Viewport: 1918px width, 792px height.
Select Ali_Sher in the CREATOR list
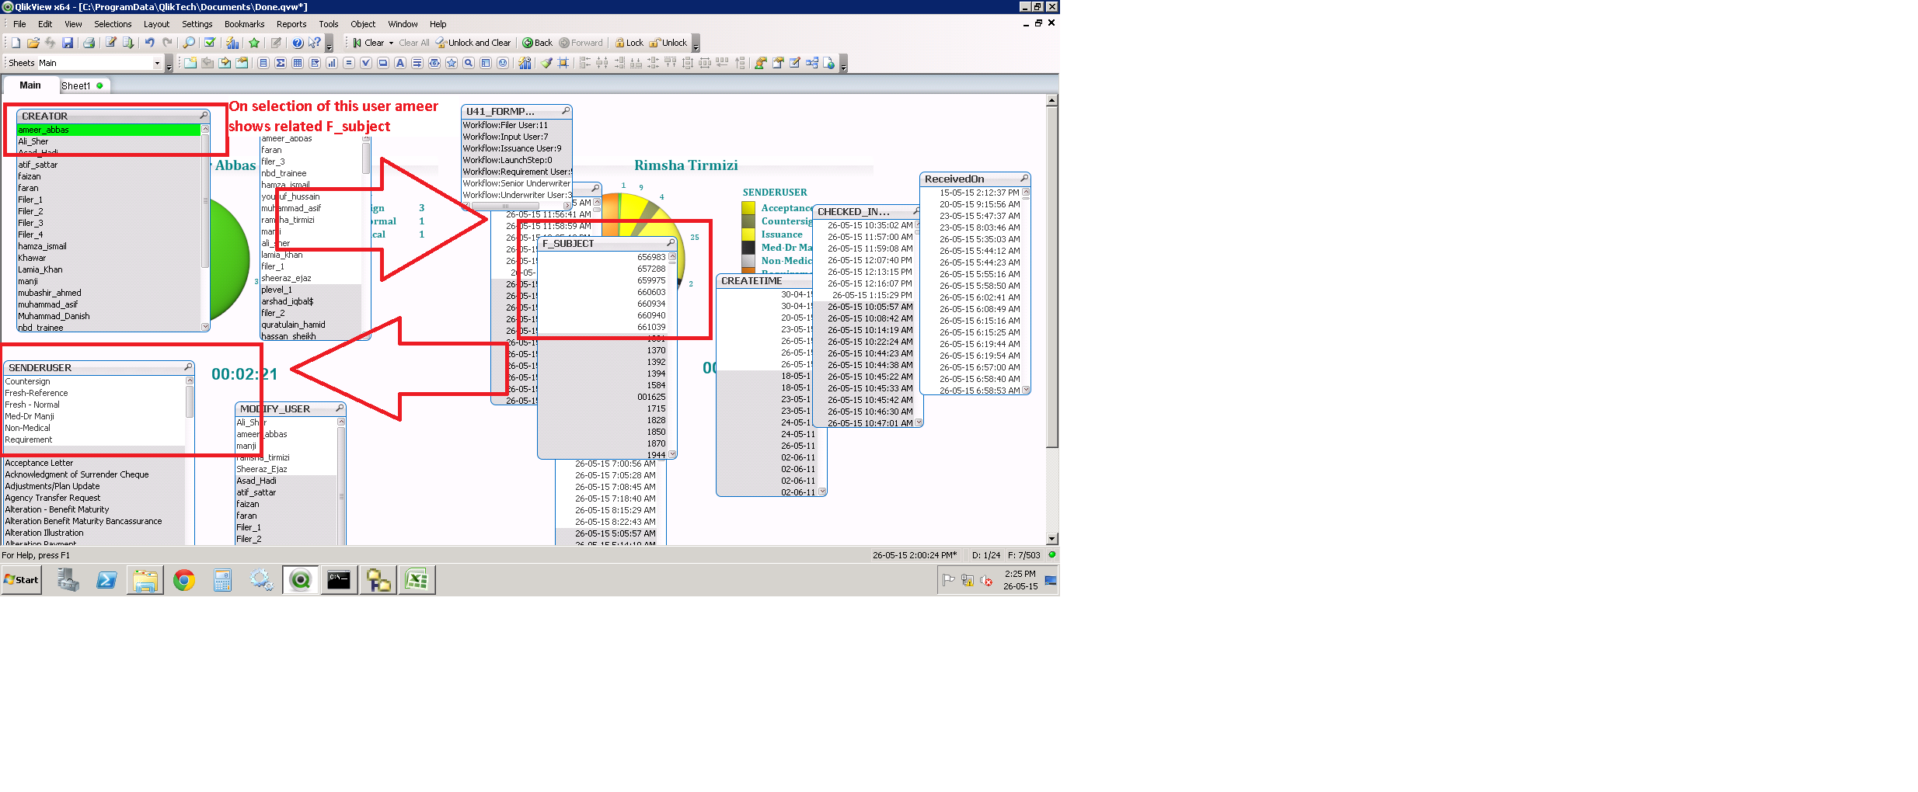[33, 141]
